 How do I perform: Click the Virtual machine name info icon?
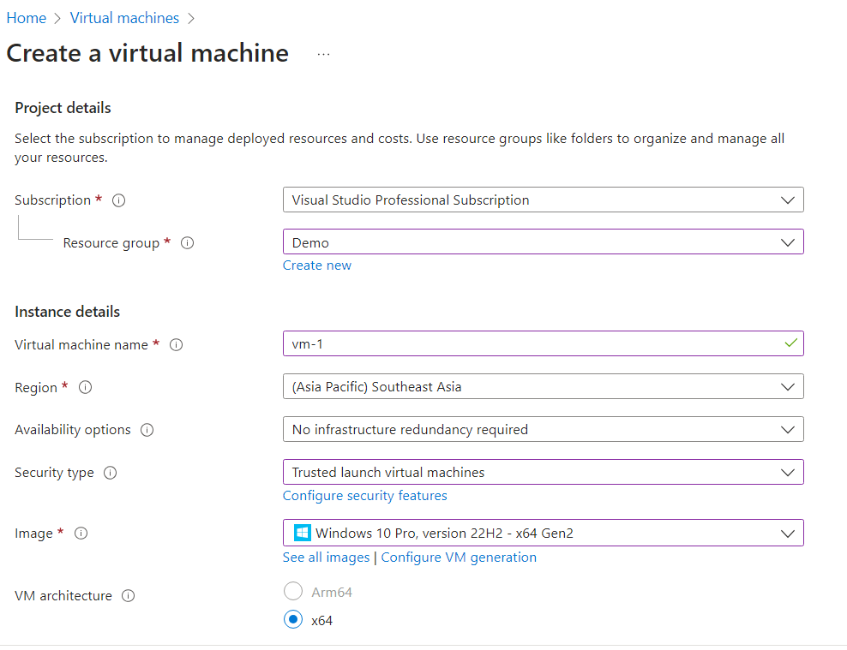(176, 344)
